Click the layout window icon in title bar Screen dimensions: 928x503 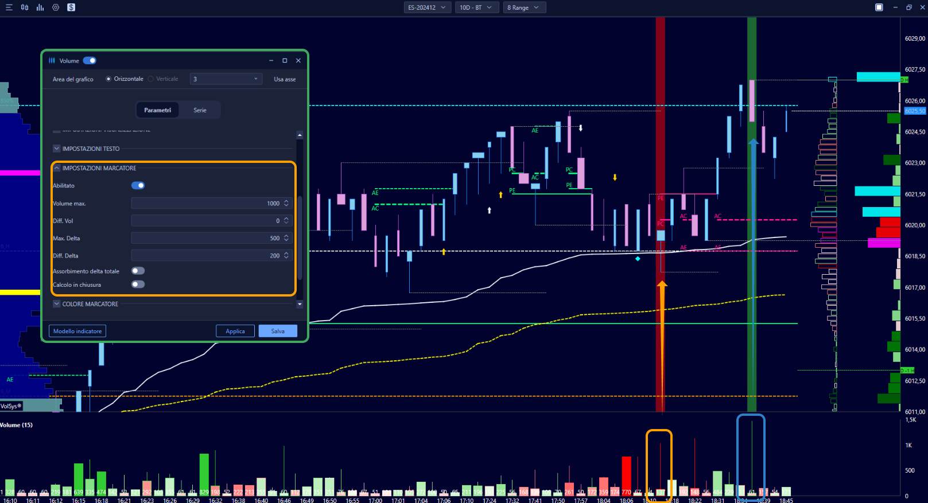(x=879, y=7)
